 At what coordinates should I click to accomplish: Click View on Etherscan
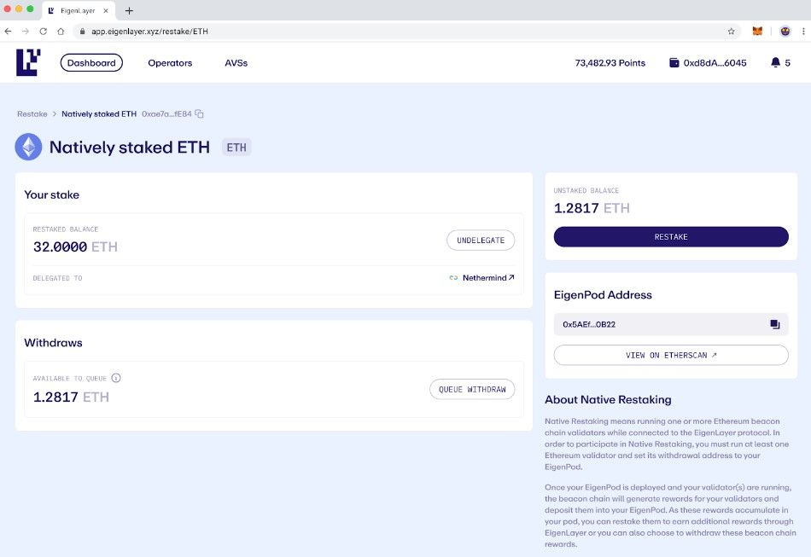coord(671,355)
